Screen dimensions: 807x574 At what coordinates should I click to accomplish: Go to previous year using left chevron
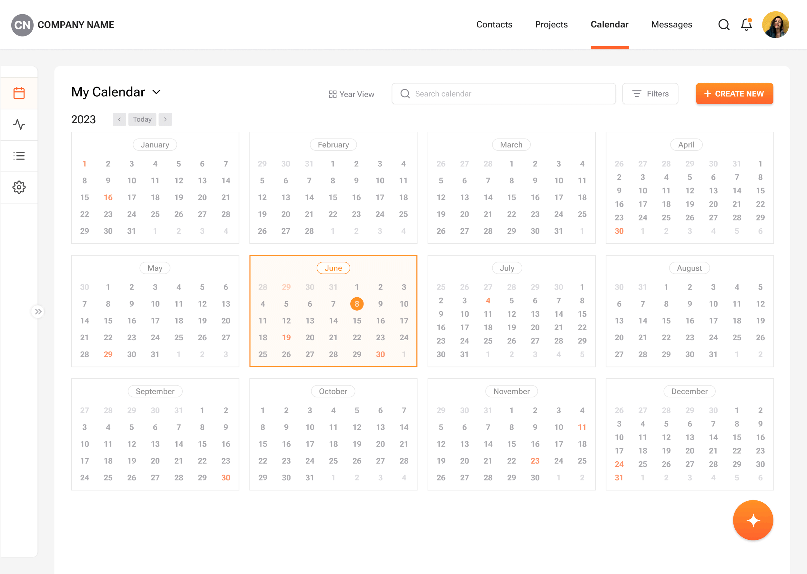[x=119, y=119]
